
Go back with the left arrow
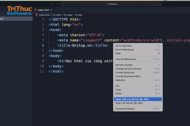(53, 4)
